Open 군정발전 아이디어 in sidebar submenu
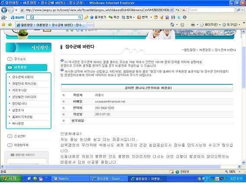Screen dimensions: 246x184 coord(24,97)
